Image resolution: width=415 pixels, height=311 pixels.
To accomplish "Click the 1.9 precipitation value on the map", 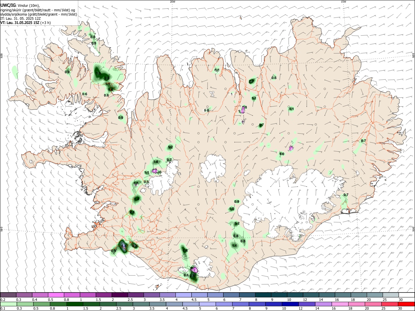I will (98, 74).
